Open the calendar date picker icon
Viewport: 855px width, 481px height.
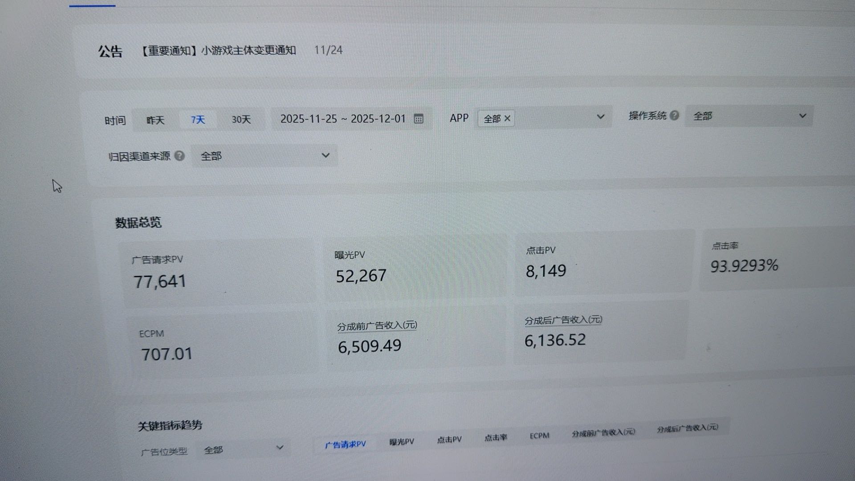[418, 119]
